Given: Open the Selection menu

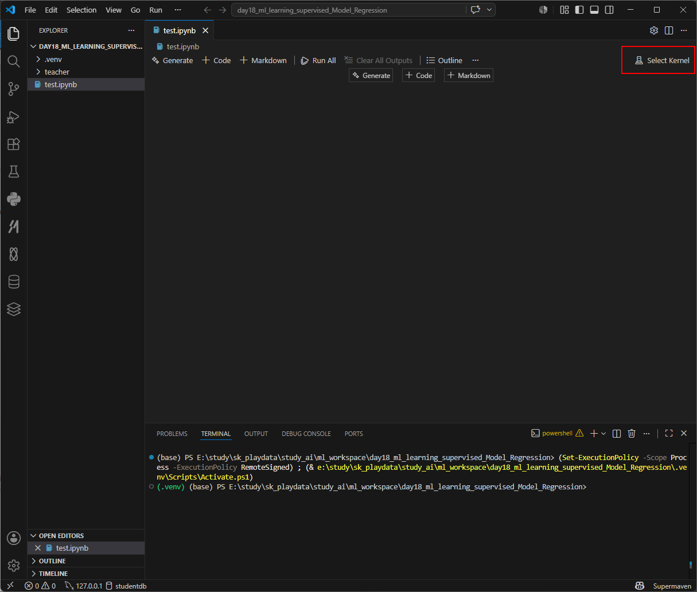Looking at the screenshot, I should click(x=81, y=10).
